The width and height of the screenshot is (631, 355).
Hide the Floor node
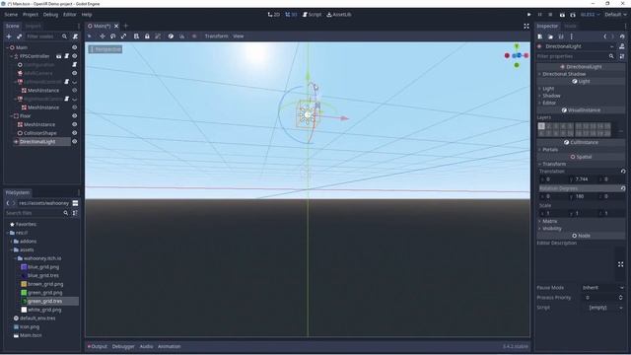[75, 116]
